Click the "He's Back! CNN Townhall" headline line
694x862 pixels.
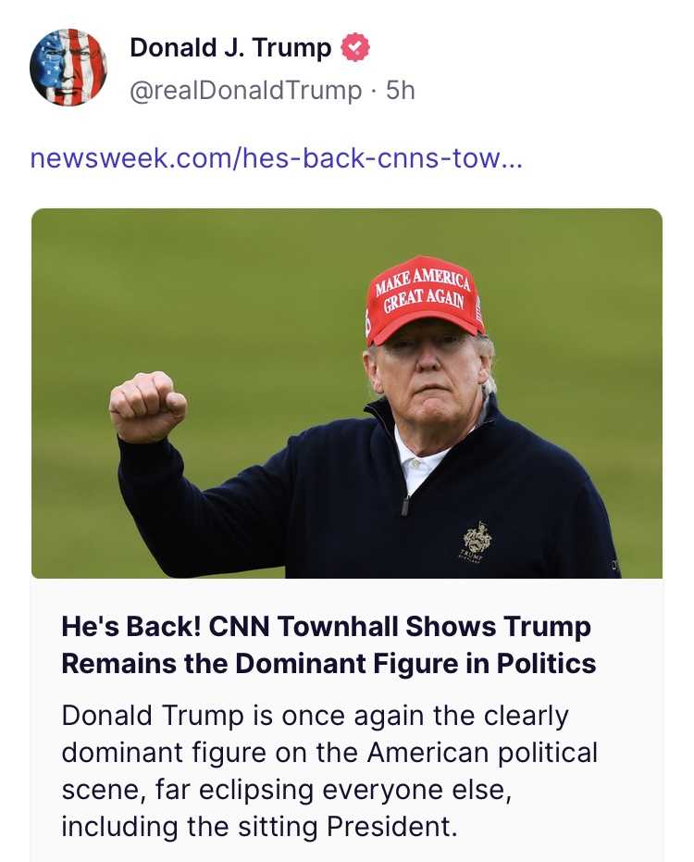click(x=326, y=627)
